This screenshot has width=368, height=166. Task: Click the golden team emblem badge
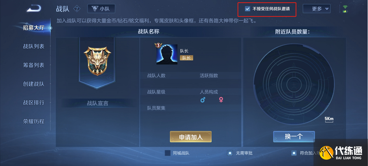coord(97,61)
